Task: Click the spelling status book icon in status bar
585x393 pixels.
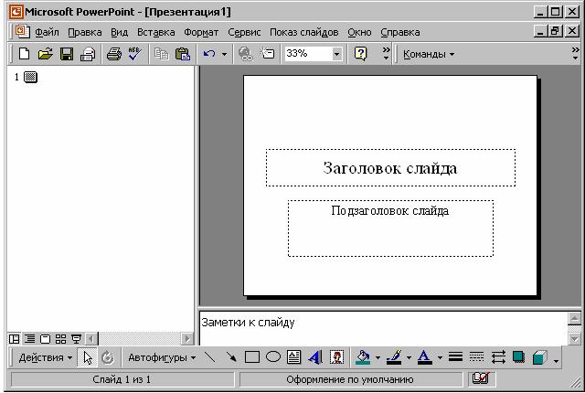Action: pos(481,378)
